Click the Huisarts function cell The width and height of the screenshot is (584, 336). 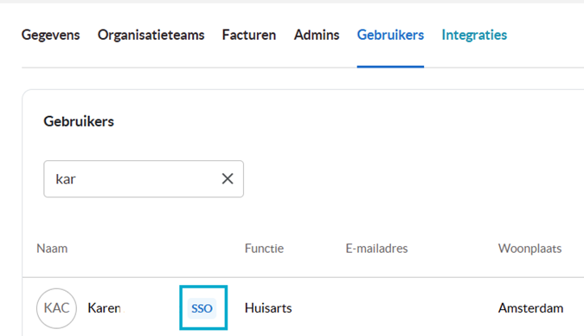click(268, 308)
